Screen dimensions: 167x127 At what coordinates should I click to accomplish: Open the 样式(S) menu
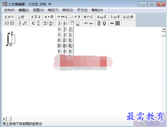(x=68, y=10)
